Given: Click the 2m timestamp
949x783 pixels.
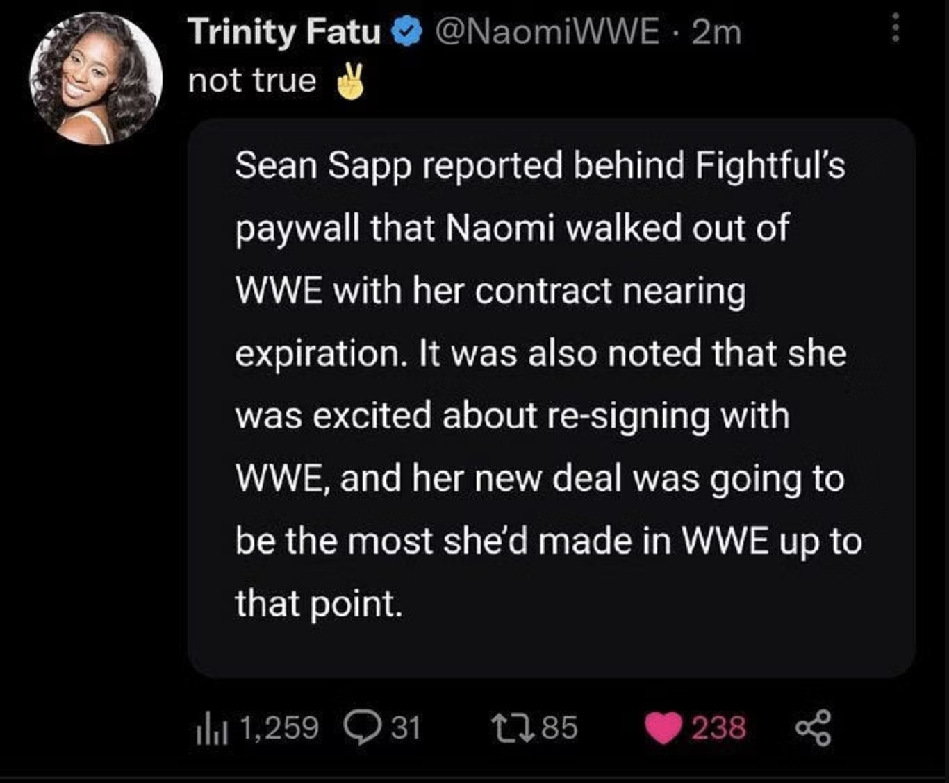Looking at the screenshot, I should [x=717, y=32].
